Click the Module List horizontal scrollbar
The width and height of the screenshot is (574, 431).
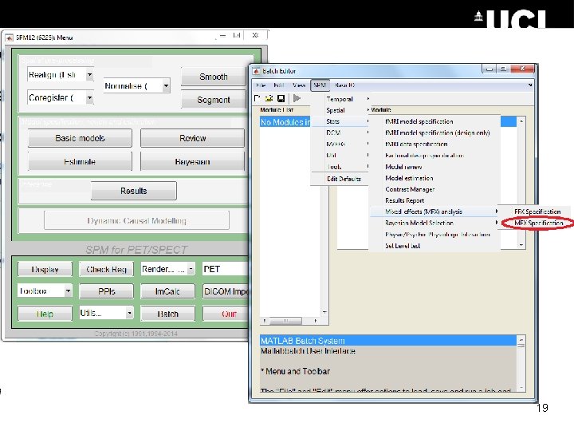(290, 321)
